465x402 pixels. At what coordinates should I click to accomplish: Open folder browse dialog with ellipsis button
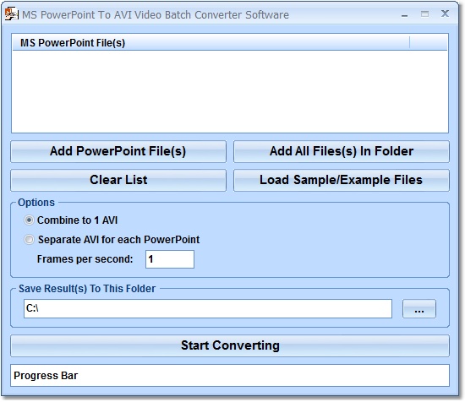pyautogui.click(x=419, y=309)
